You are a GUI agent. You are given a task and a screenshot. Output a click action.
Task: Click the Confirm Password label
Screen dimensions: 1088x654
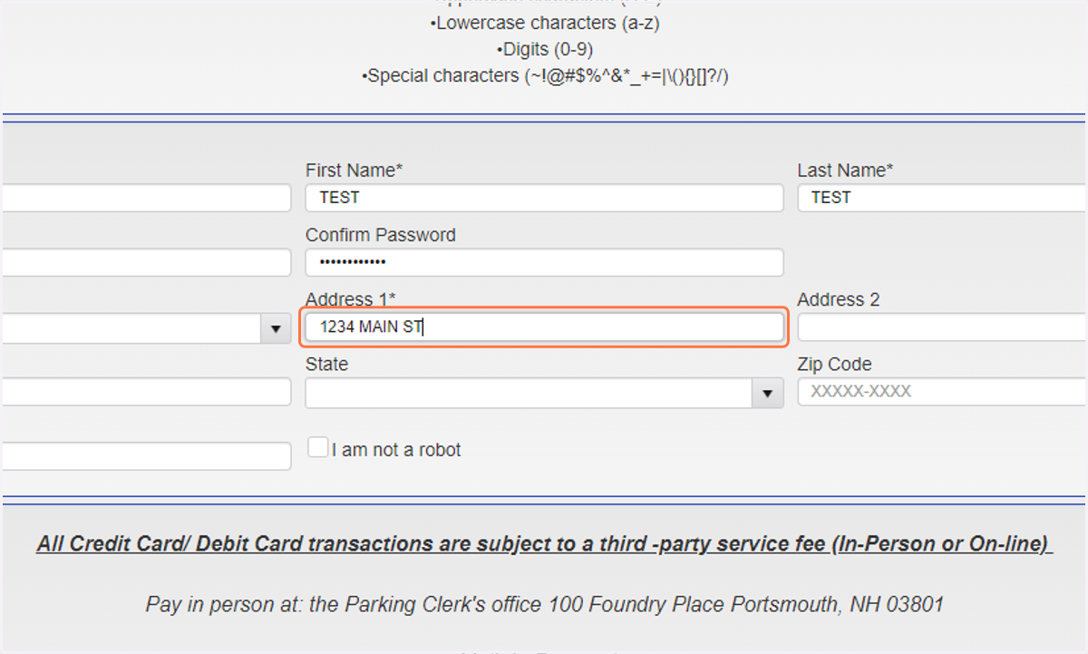[x=381, y=235]
